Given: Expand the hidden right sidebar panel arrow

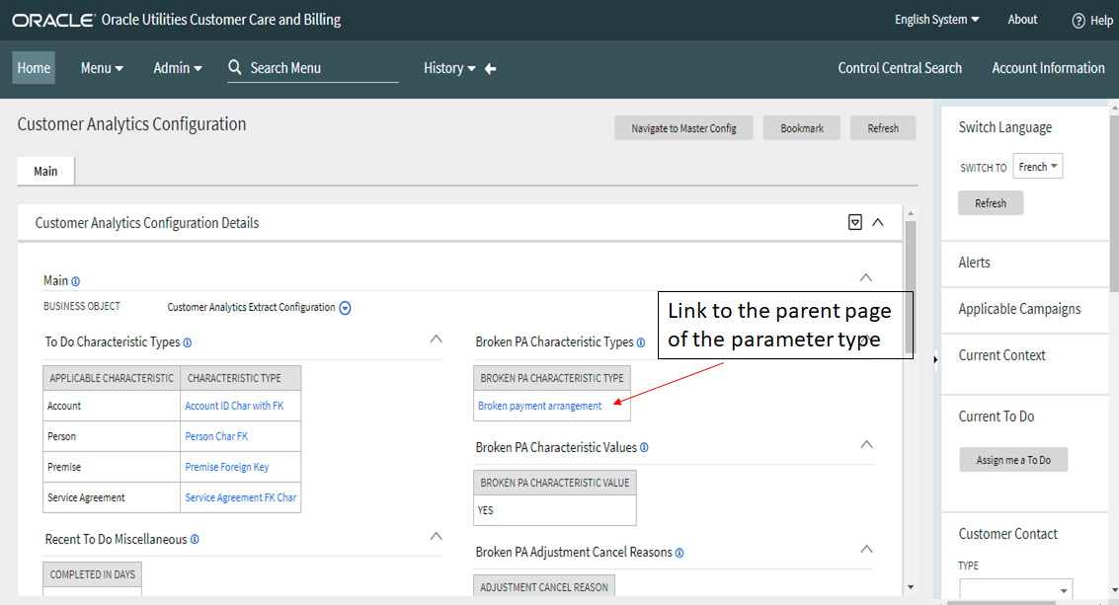Looking at the screenshot, I should [x=935, y=360].
